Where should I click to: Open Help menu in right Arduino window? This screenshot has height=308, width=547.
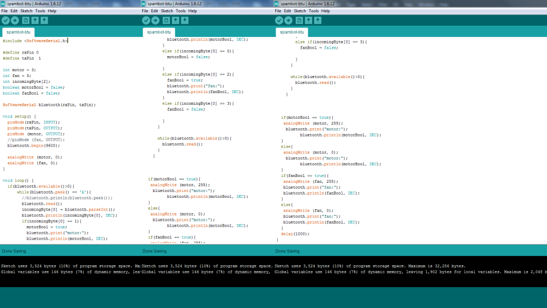click(325, 11)
